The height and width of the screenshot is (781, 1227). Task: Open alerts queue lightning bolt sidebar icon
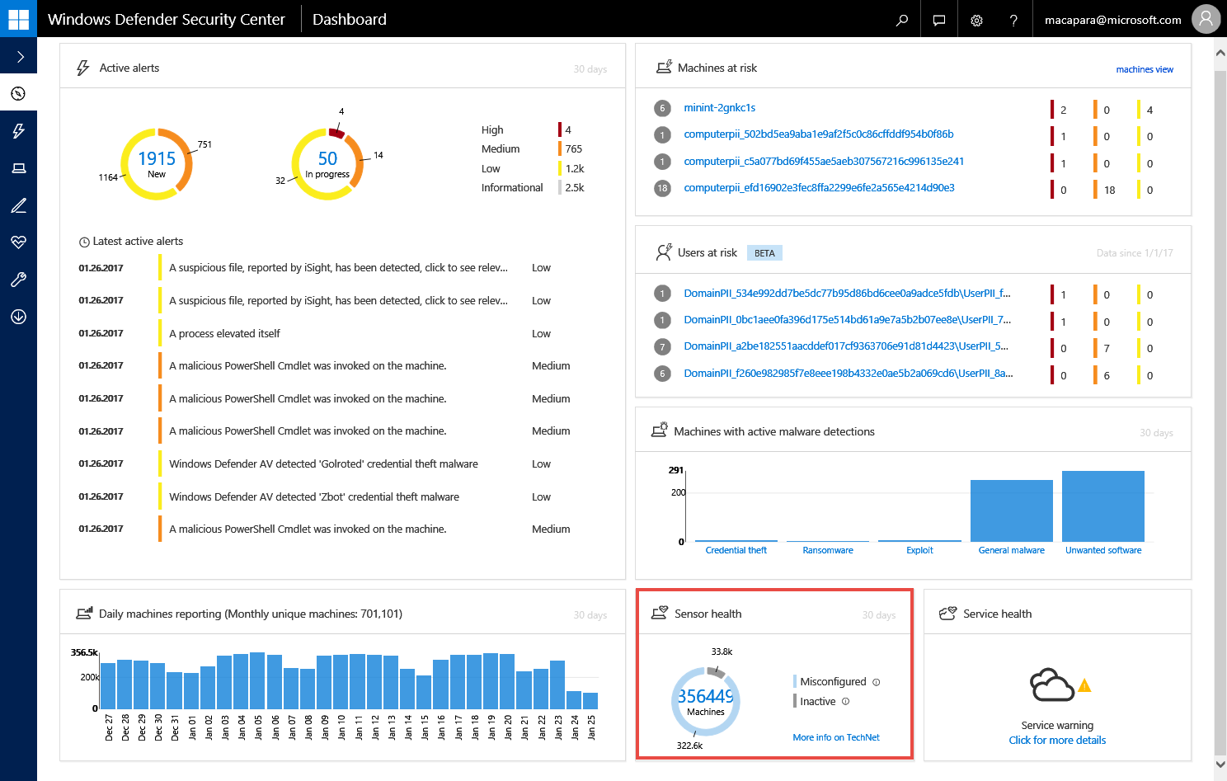click(x=19, y=131)
